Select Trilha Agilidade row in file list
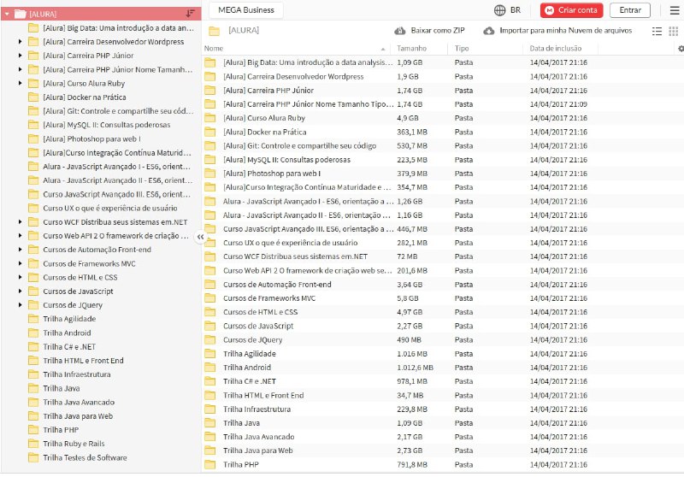This screenshot has height=477, width=684. coord(443,354)
